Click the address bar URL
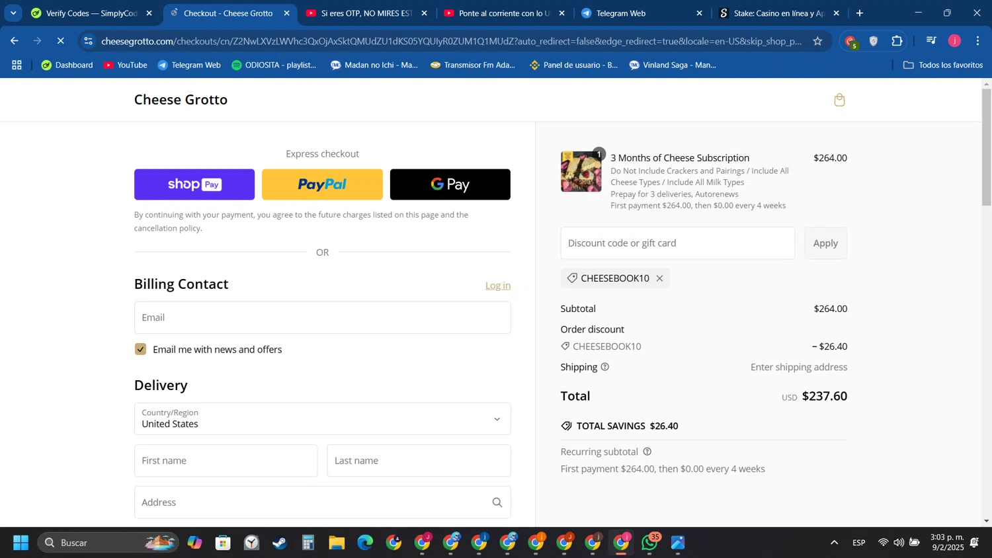Screen dimensions: 992x558 451,41
